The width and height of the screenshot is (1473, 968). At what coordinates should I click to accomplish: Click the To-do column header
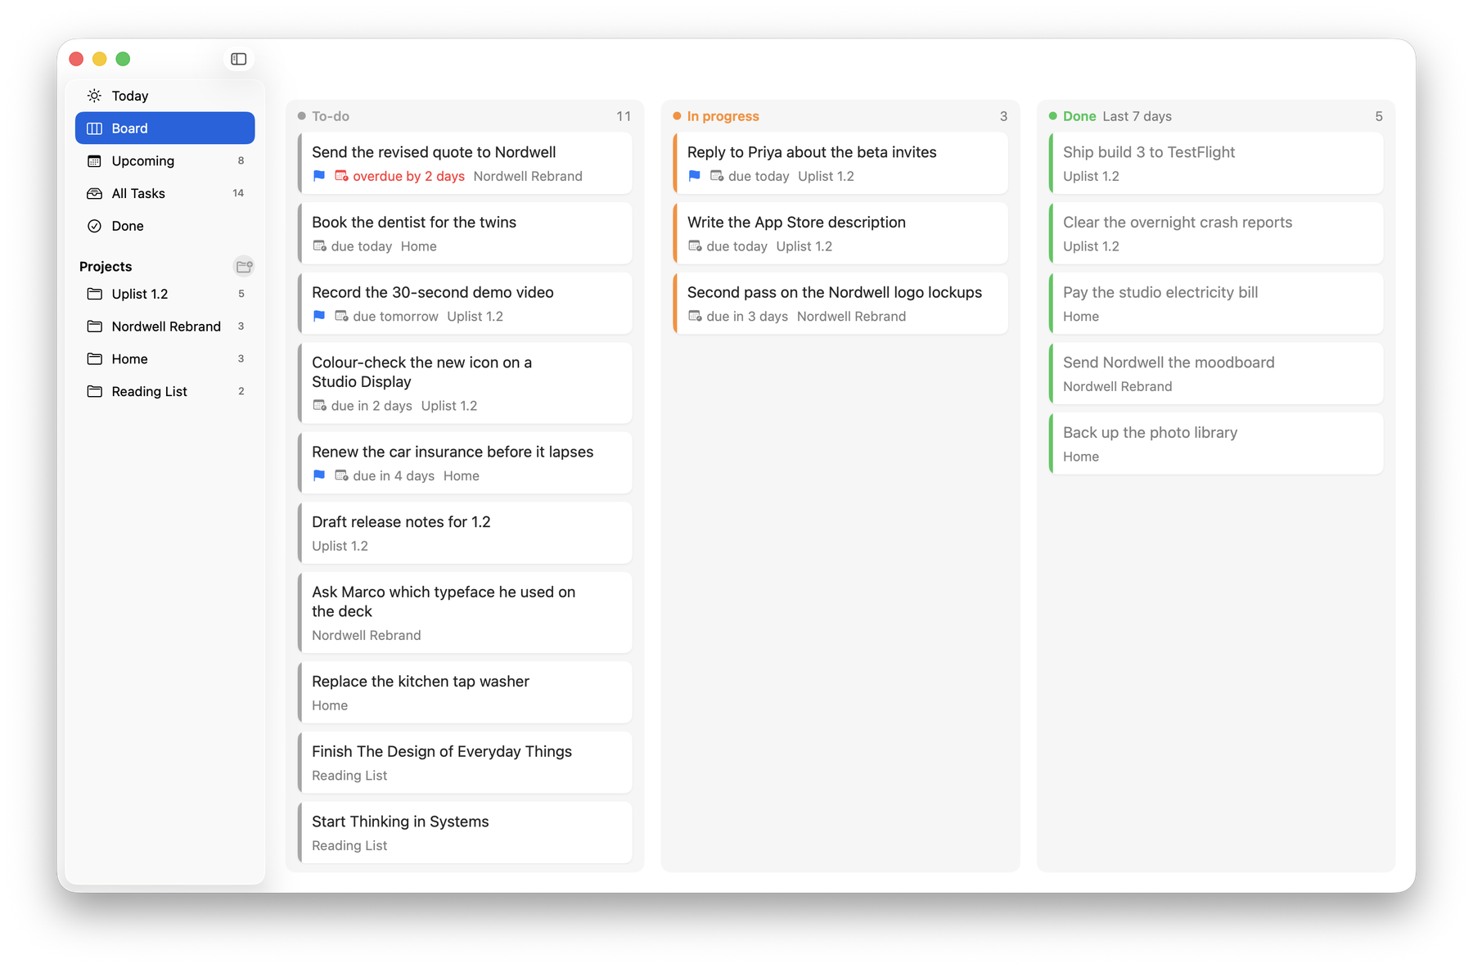pyautogui.click(x=331, y=116)
